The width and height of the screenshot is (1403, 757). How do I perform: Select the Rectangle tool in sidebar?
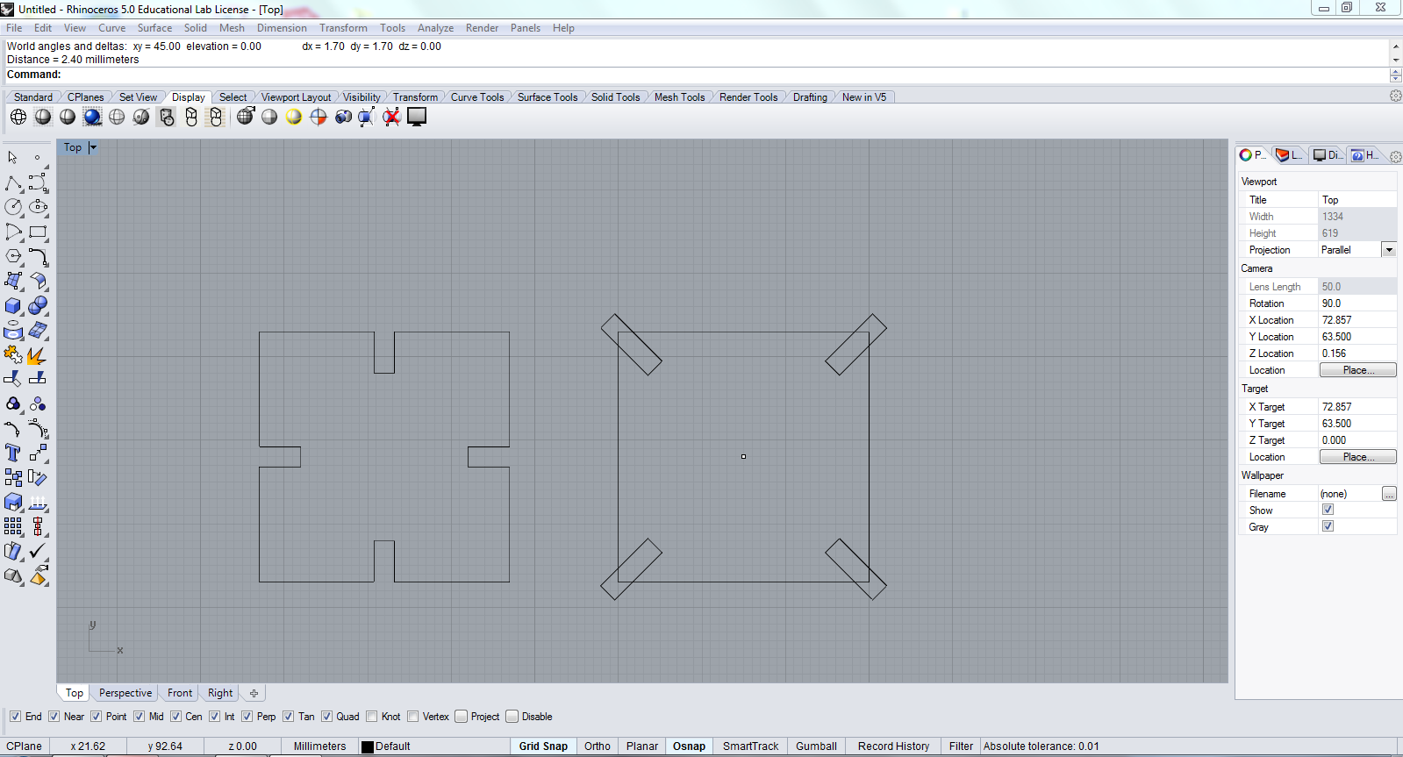pos(38,232)
